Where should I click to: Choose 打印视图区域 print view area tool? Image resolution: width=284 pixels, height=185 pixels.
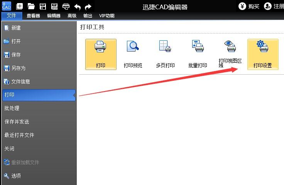[230, 54]
